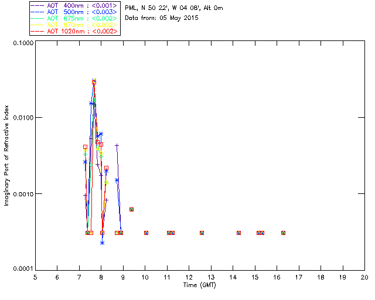Click the green dashed line sample in legend
375x300 pixels.
[37, 18]
